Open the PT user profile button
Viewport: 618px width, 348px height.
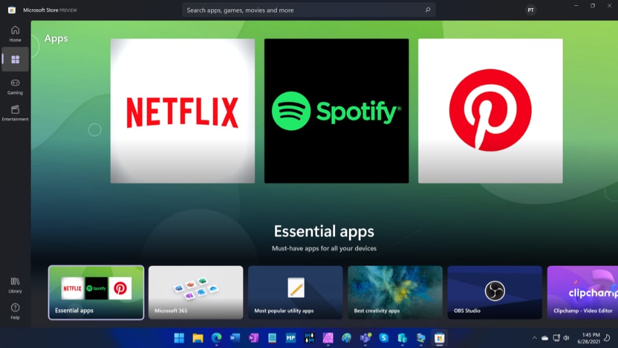point(530,10)
